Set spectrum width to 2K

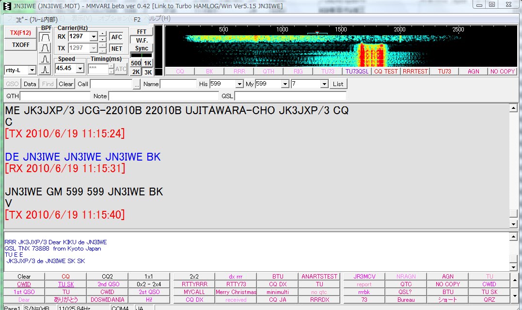coord(136,72)
